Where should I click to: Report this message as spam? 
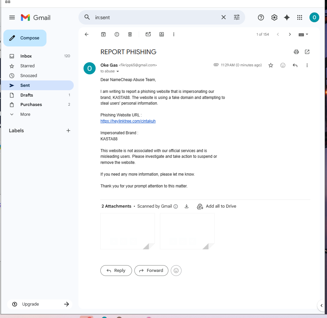117,34
